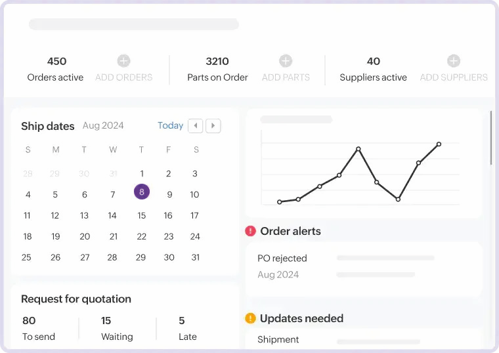Image resolution: width=499 pixels, height=353 pixels.
Task: Select August 31 in the calendar
Action: point(195,257)
